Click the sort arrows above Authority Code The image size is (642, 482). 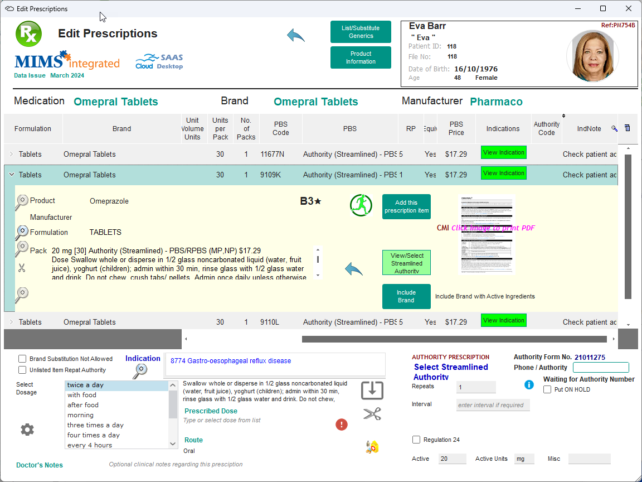[x=563, y=116]
